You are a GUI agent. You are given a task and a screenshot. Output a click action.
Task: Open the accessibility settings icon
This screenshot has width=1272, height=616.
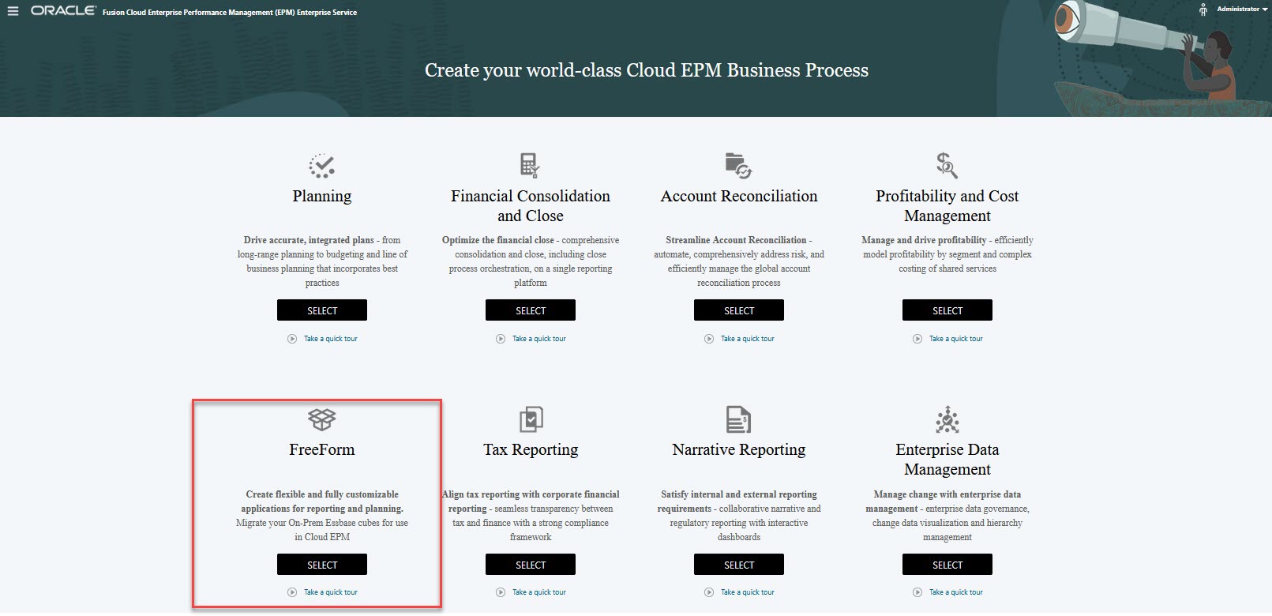tap(1203, 9)
